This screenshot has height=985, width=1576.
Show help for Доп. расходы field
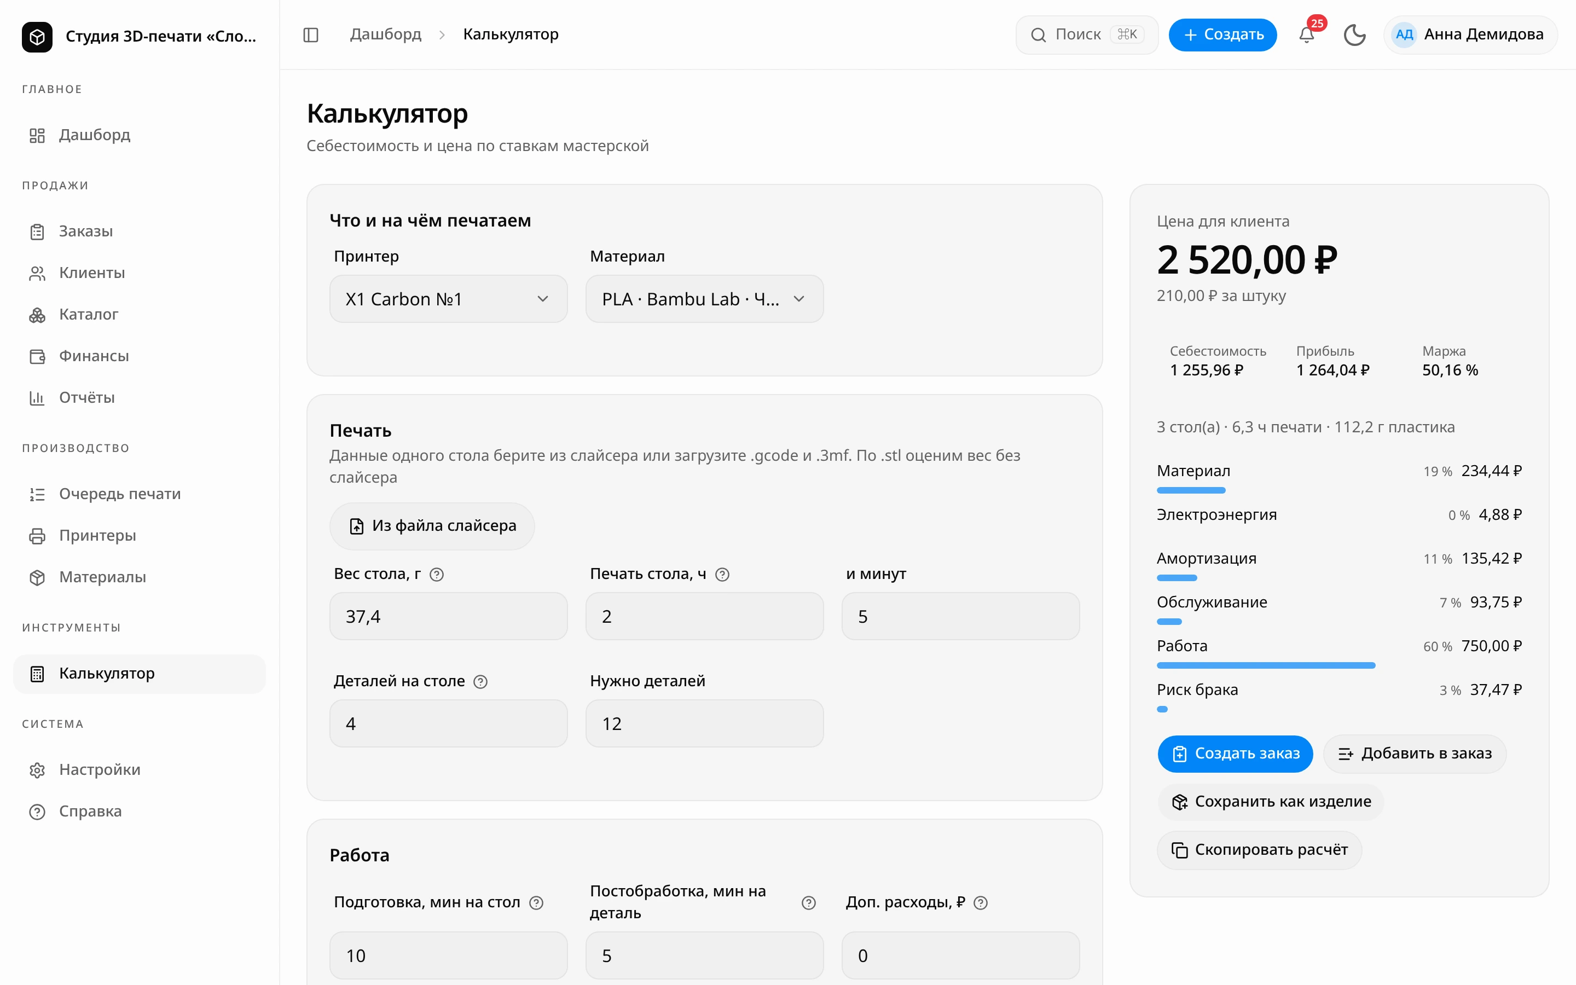click(x=981, y=903)
